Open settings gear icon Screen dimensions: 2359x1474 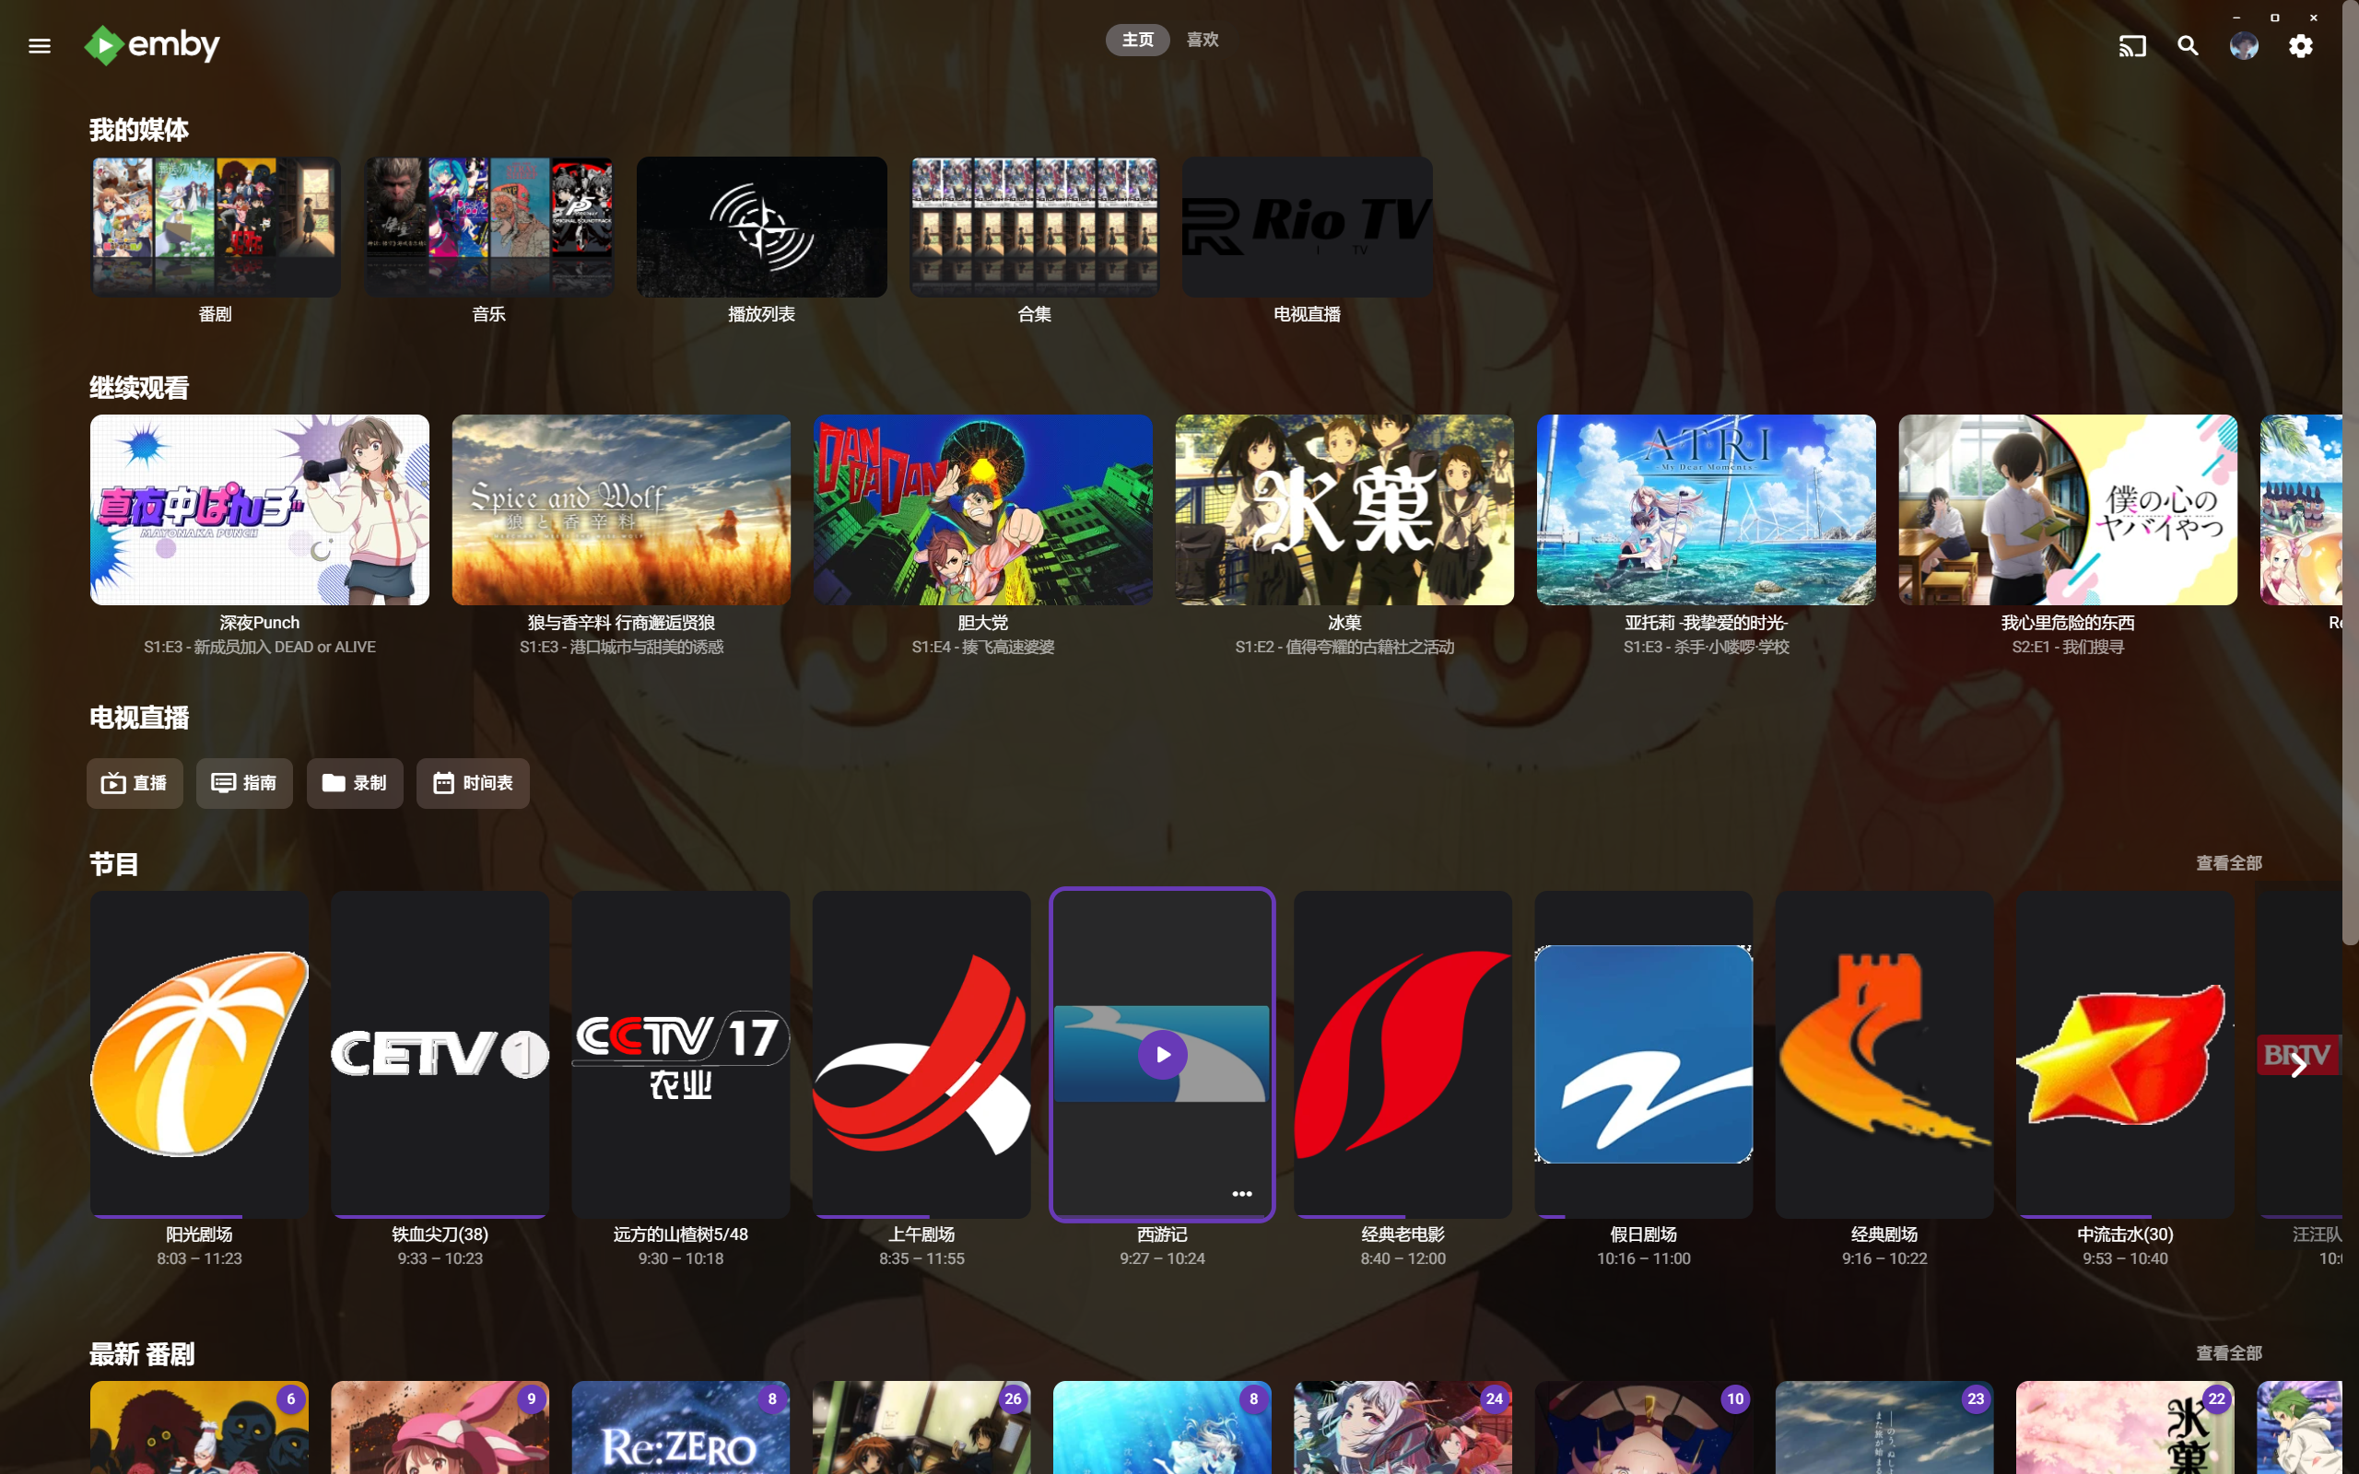click(x=2301, y=46)
